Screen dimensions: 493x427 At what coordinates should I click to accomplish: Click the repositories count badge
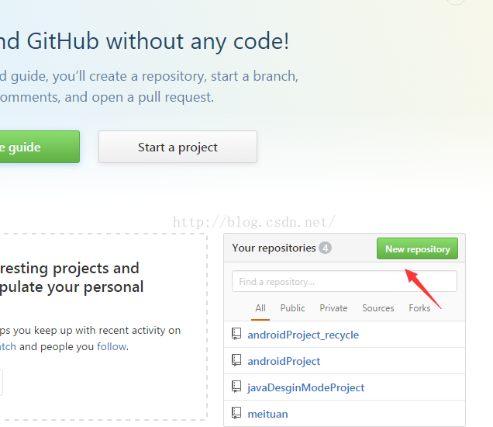pos(325,248)
